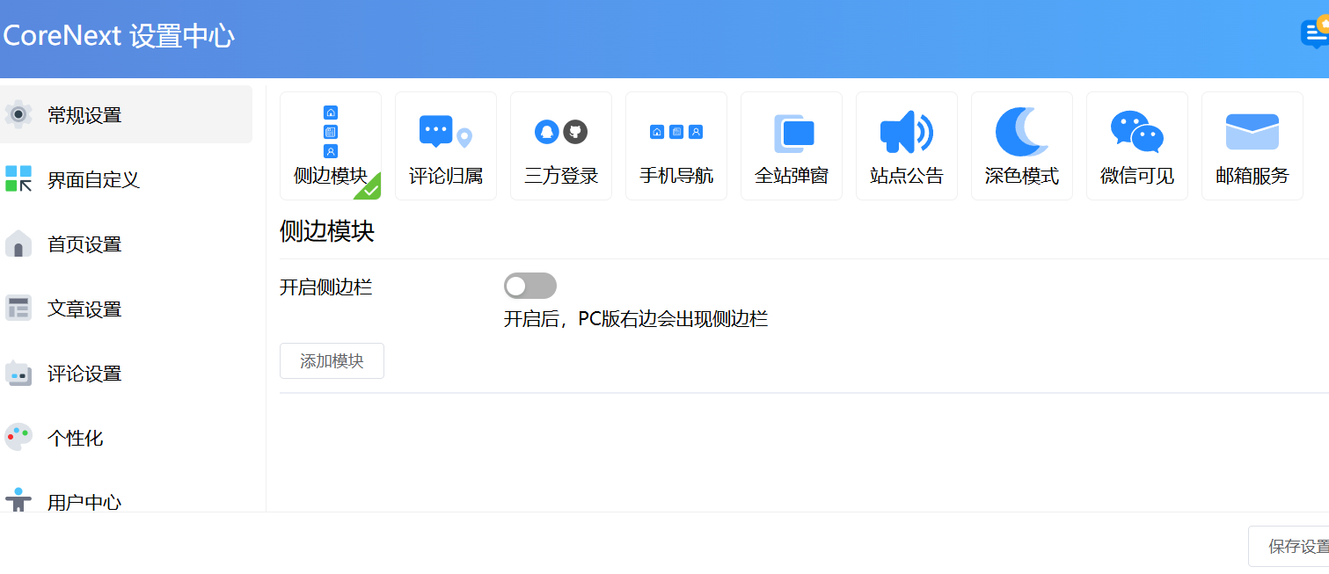Open the 微信可见 WeChat icon
1329x574 pixels.
pos(1136,133)
